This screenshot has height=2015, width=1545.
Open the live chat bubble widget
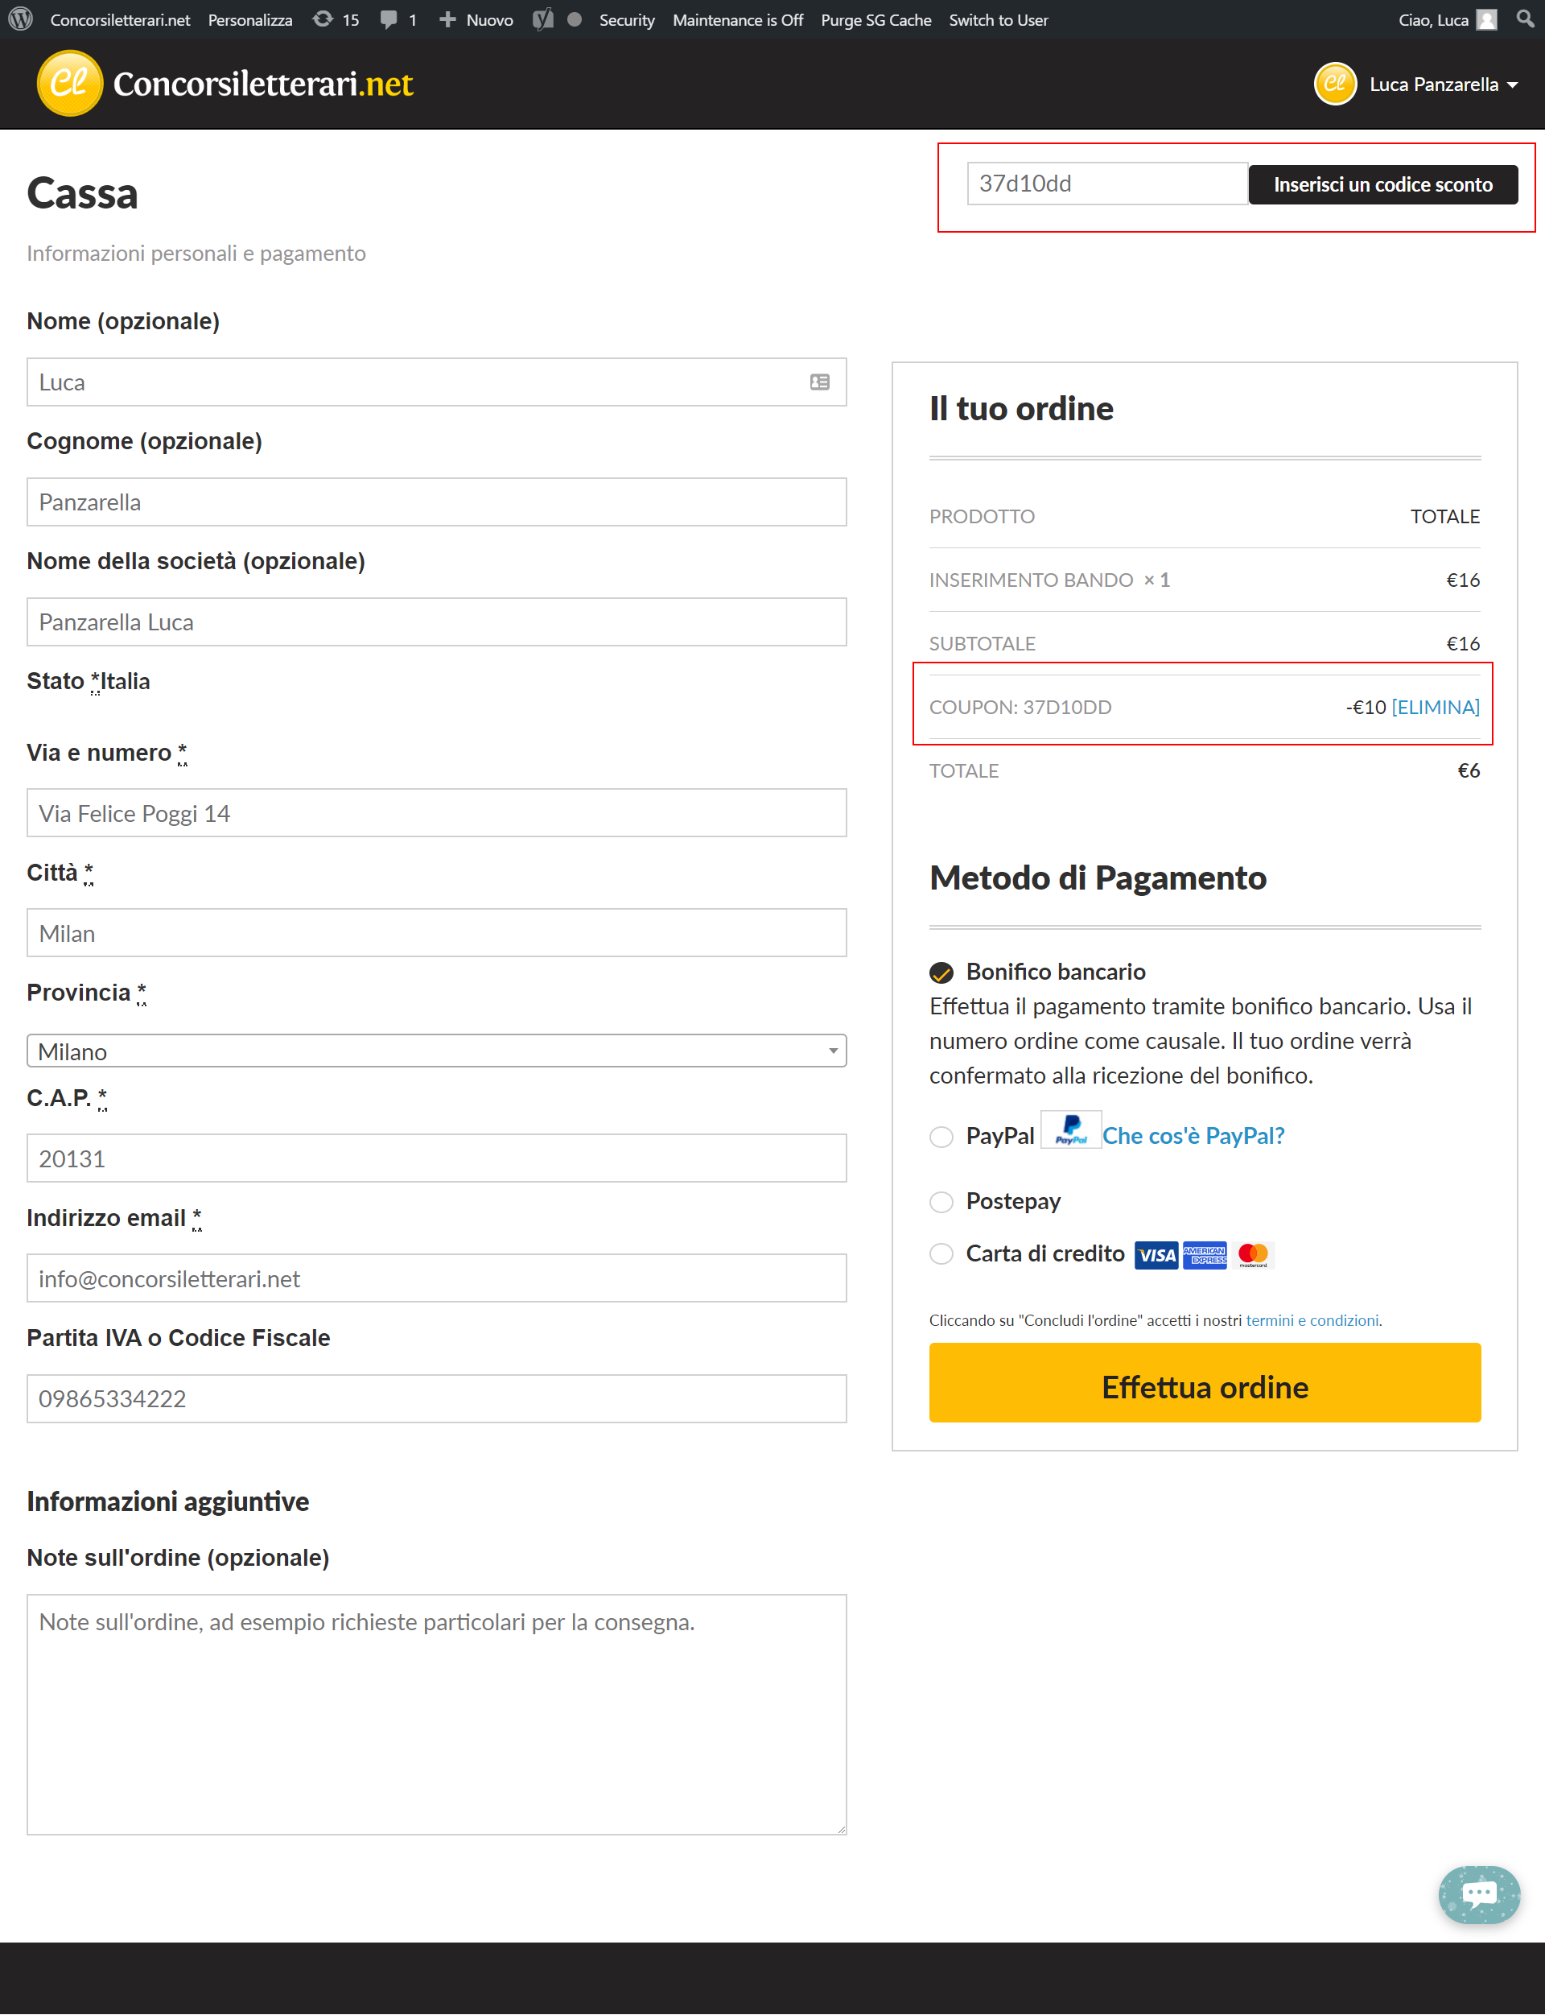pos(1478,1893)
